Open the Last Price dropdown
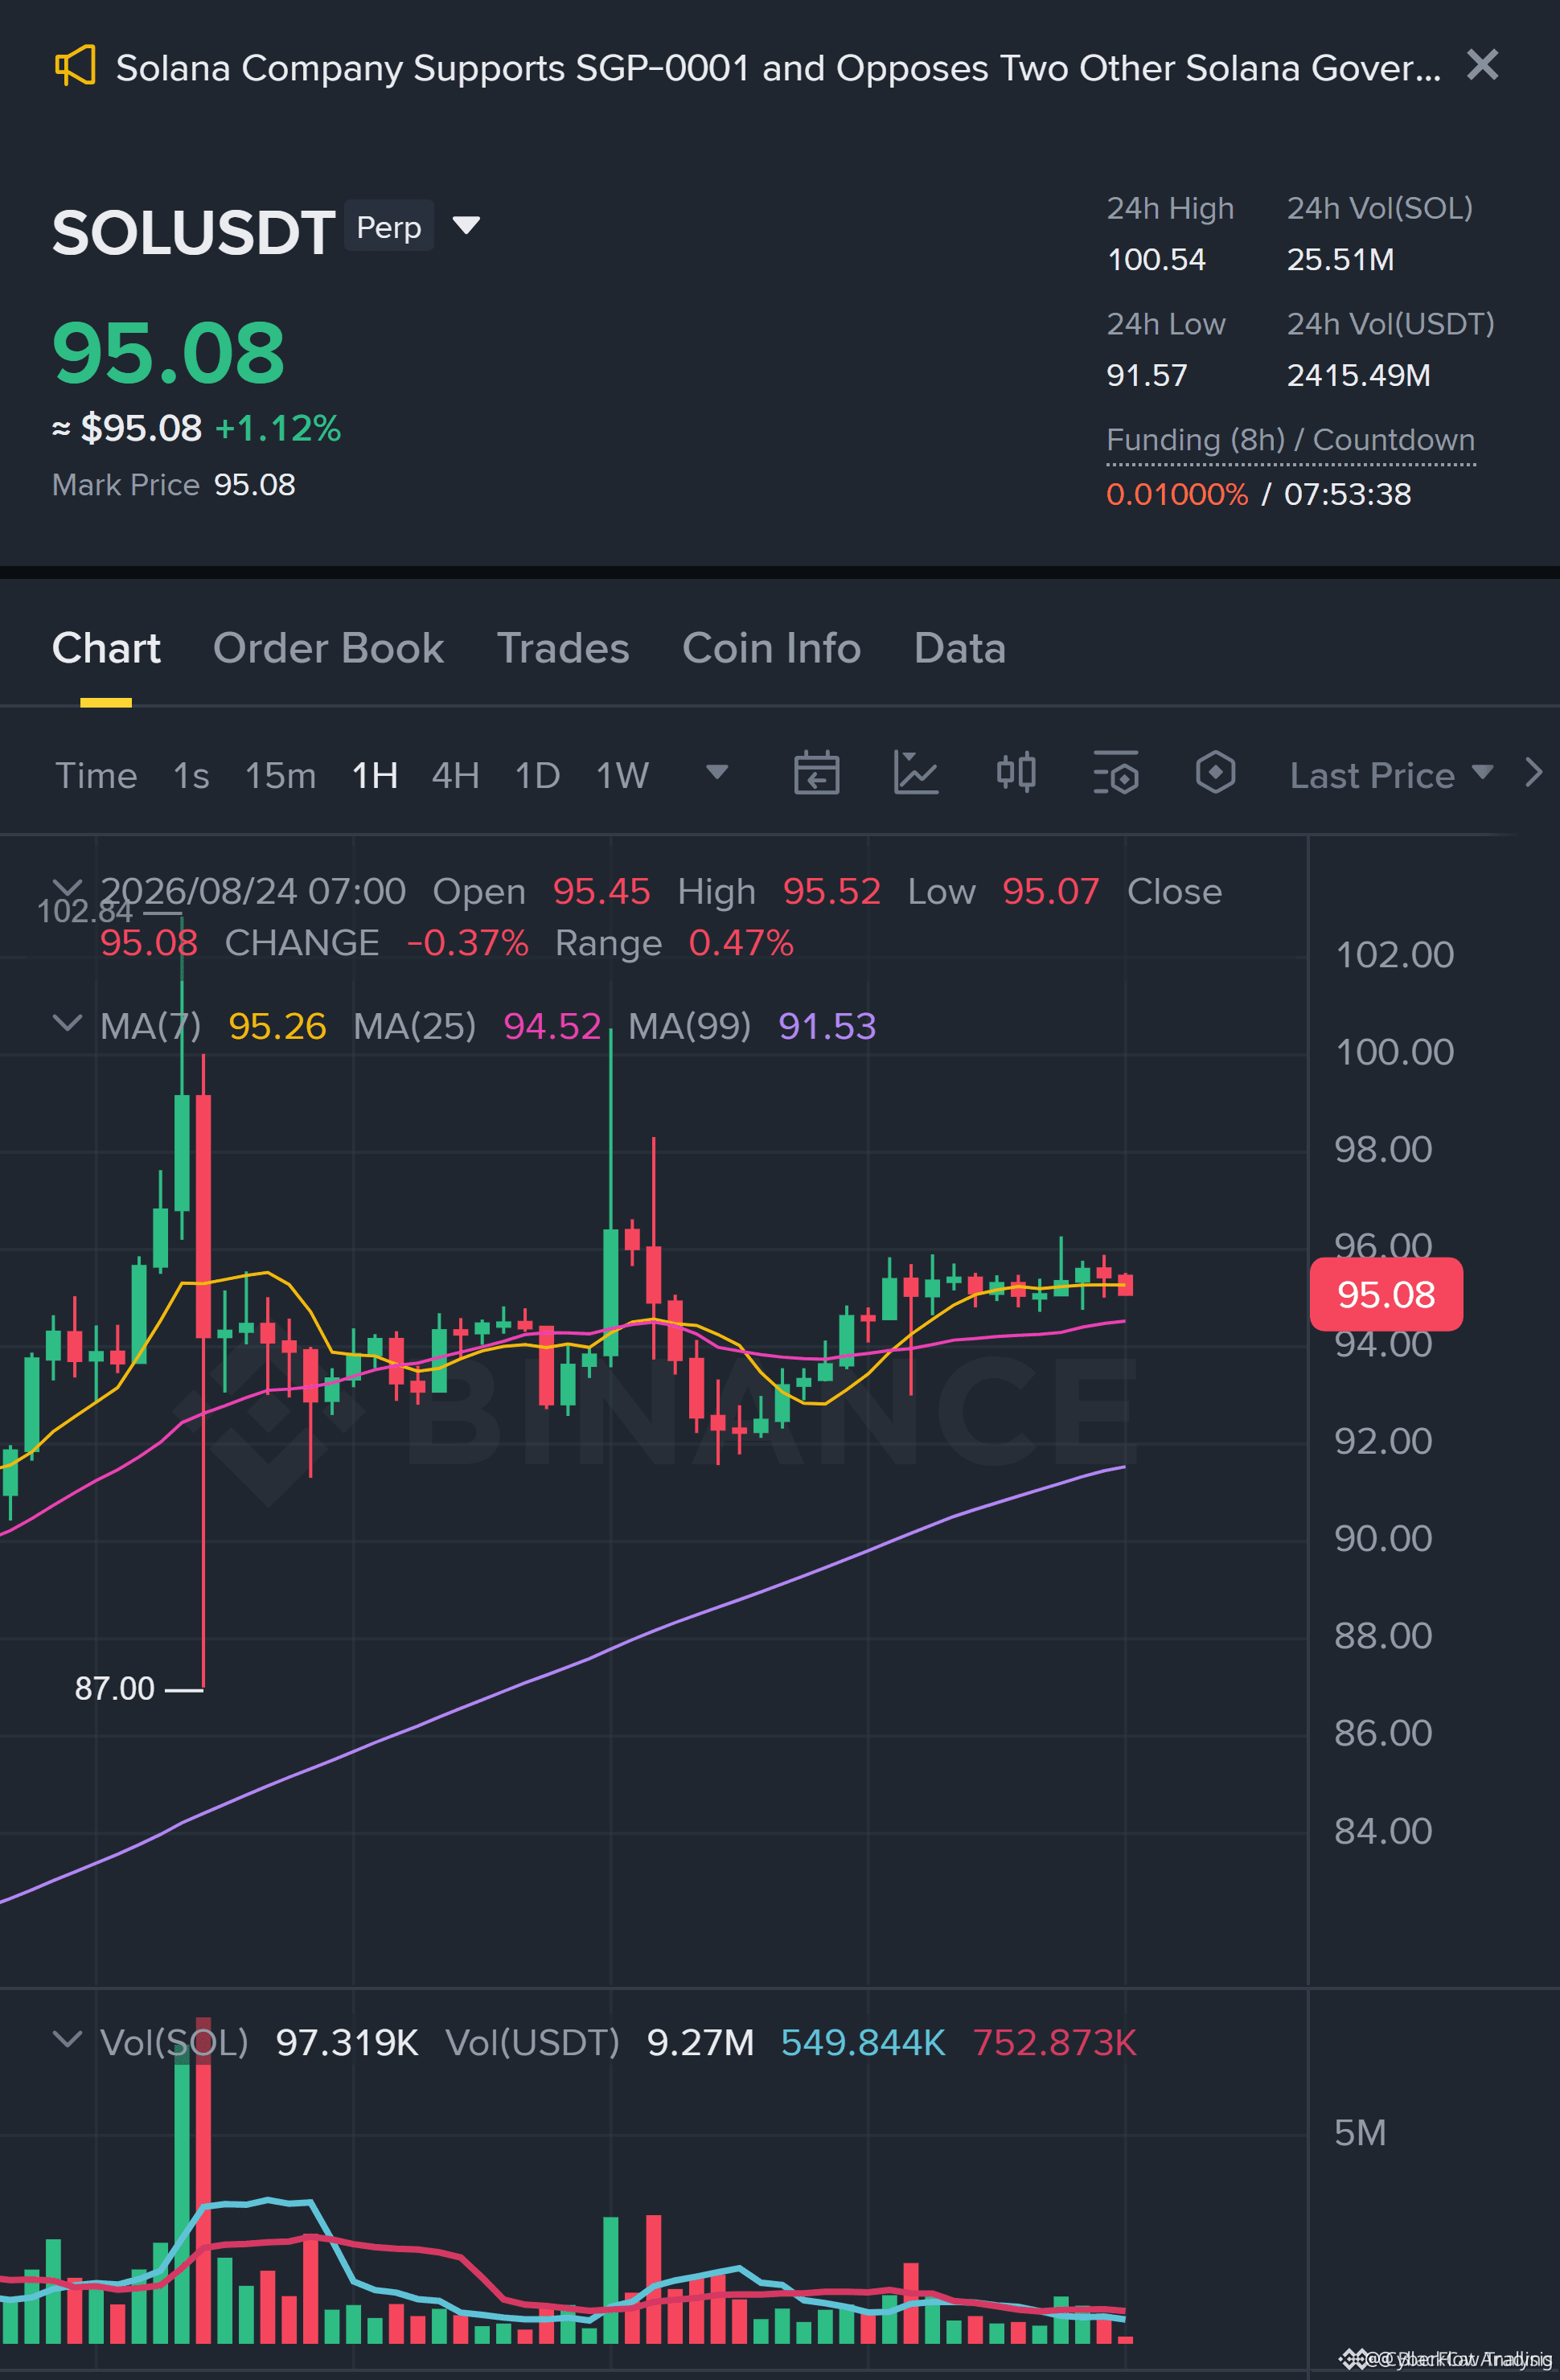1560x2380 pixels. coord(1391,775)
